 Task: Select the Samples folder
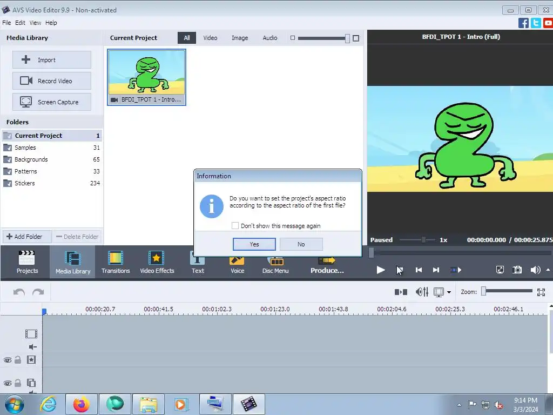tap(52, 148)
